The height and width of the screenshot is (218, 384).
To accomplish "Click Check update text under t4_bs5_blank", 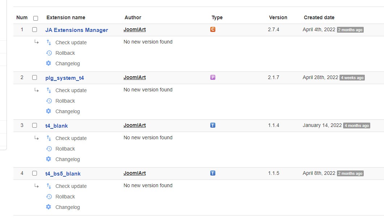I will coord(71,186).
